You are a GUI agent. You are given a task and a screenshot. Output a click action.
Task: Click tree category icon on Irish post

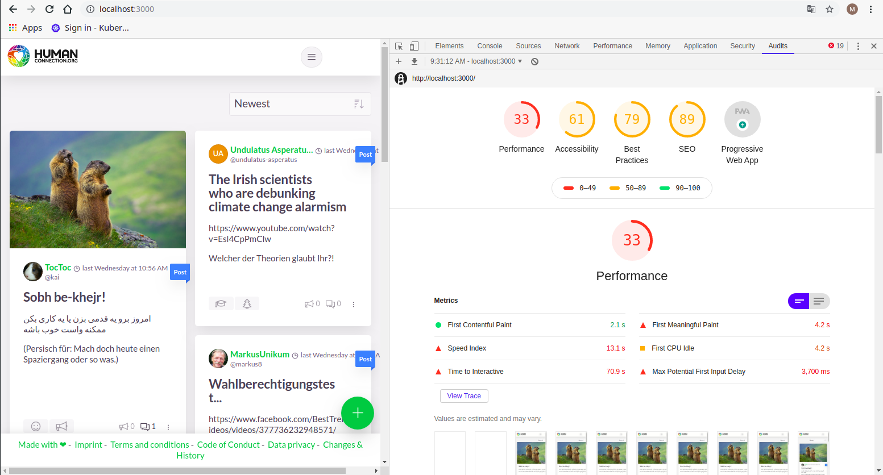tap(247, 304)
